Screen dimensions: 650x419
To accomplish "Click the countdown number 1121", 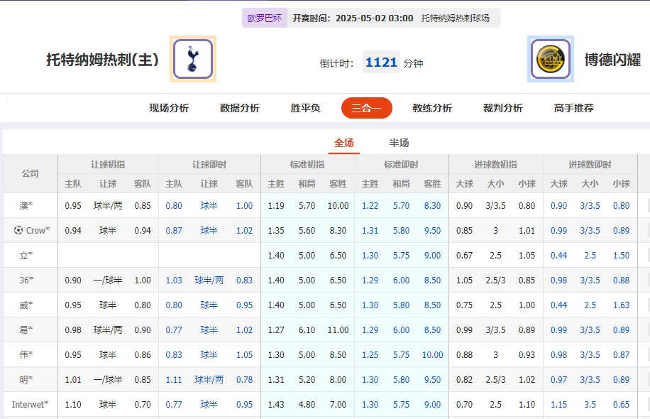I will [x=381, y=62].
